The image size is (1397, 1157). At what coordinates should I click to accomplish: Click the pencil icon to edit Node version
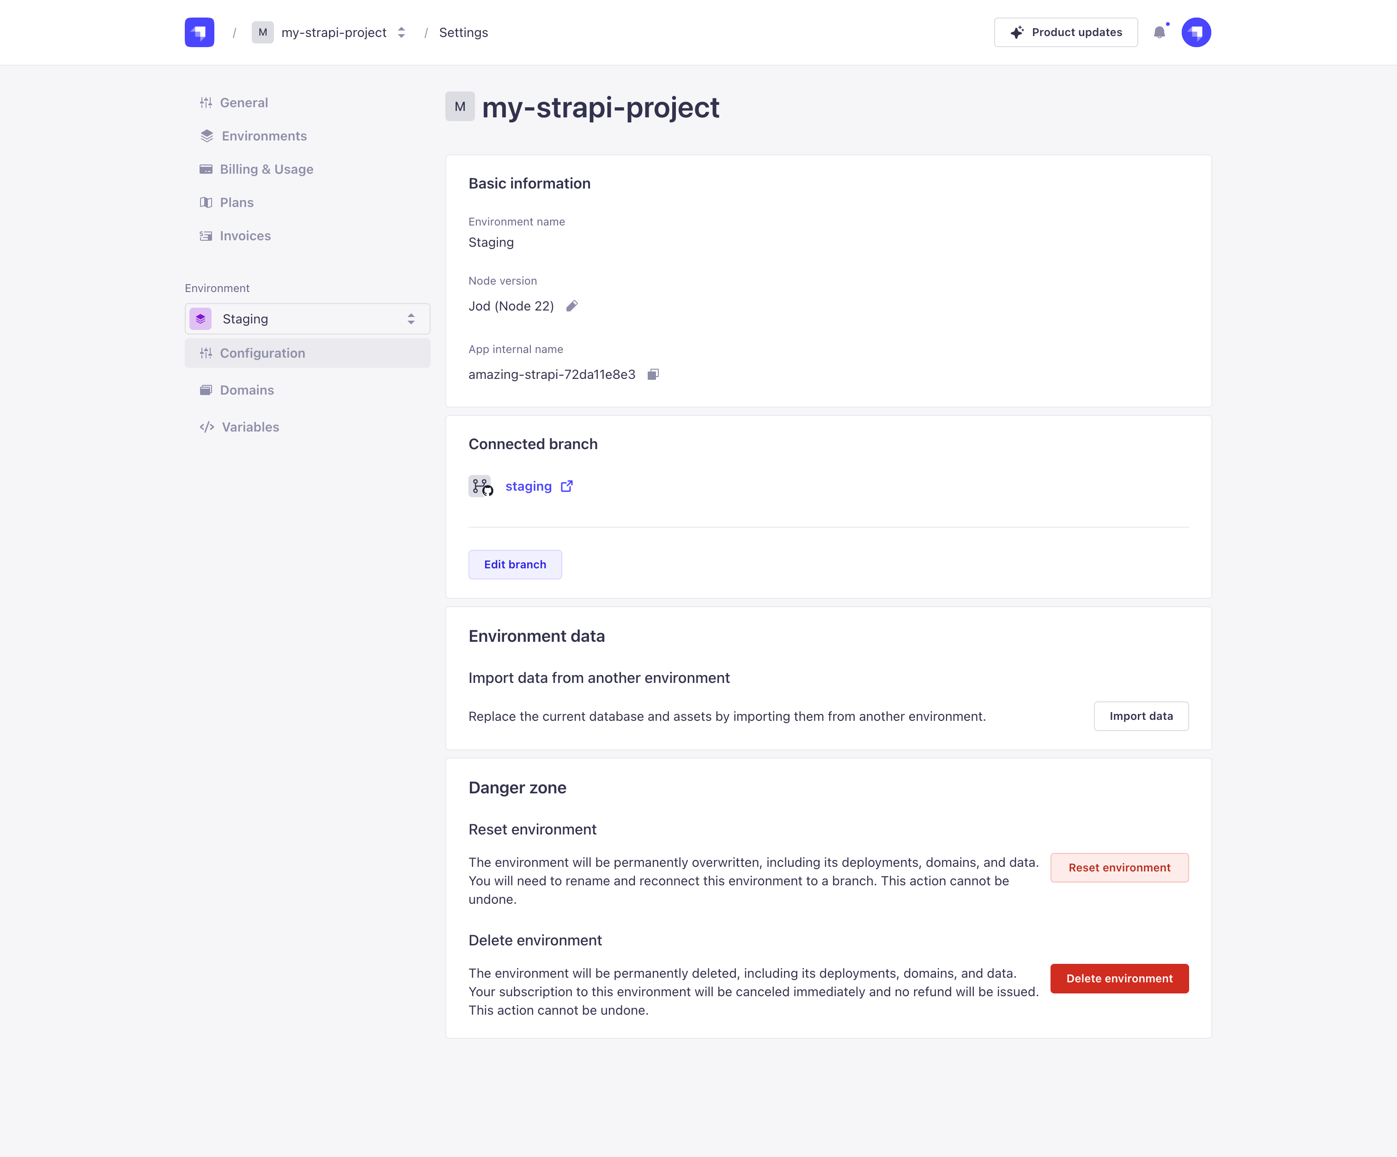[572, 306]
